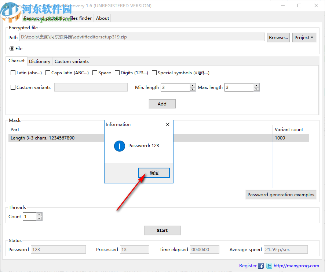Viewport: 325px width, 272px height.
Task: Open the About tab
Action: click(102, 18)
